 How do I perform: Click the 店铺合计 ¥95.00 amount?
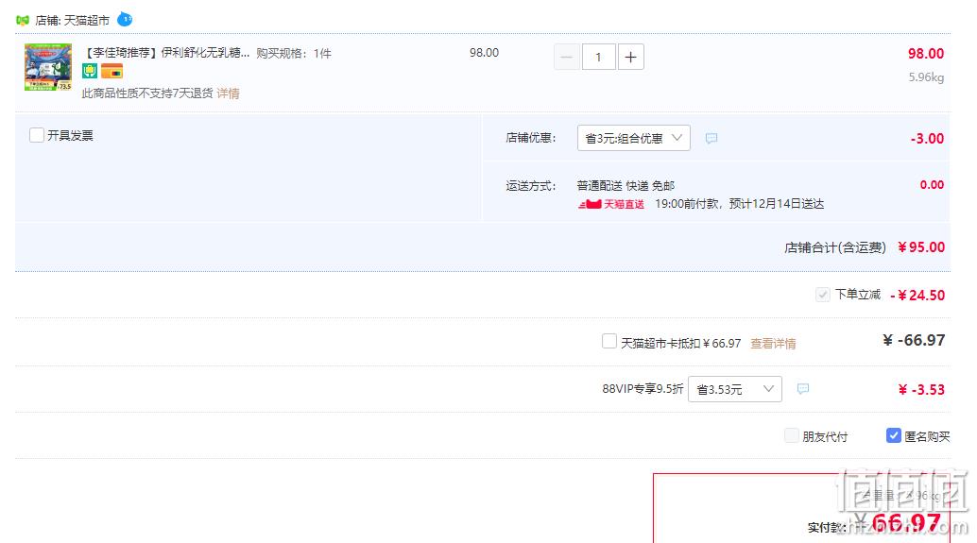coord(921,247)
